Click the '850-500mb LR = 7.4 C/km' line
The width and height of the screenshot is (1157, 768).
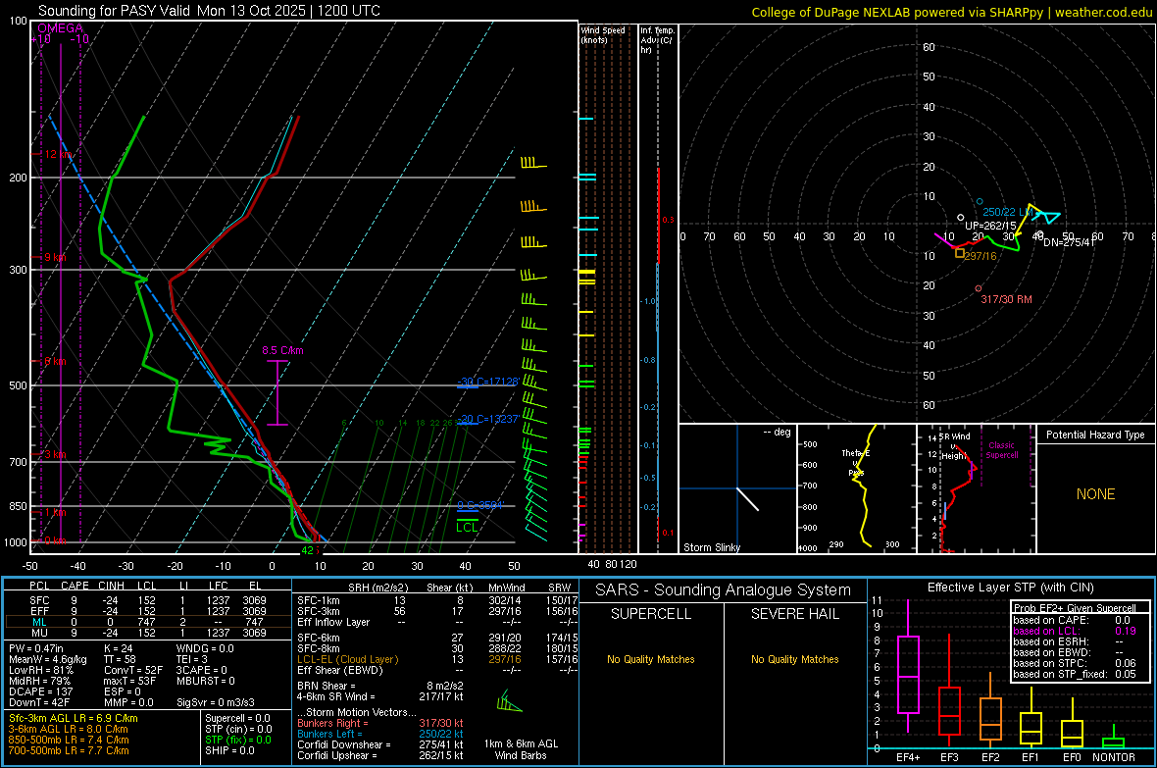tap(69, 740)
